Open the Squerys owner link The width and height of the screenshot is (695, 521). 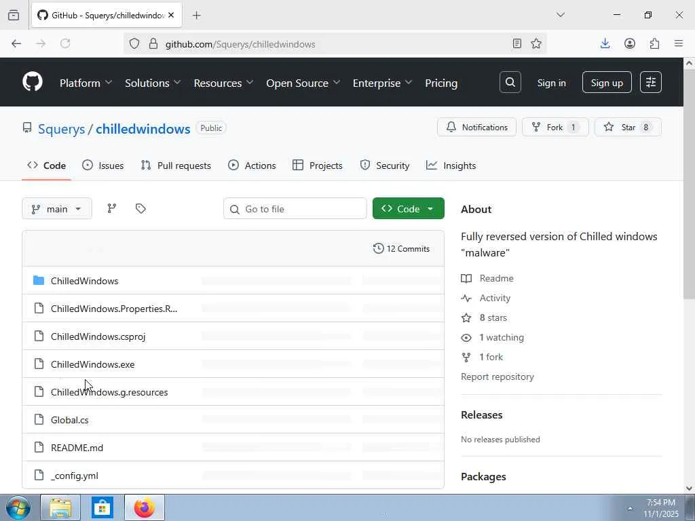(61, 129)
